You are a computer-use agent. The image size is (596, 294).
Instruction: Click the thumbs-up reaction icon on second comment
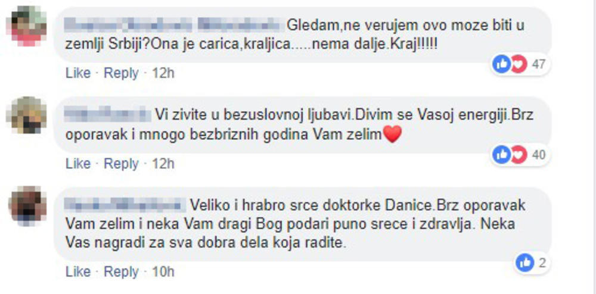[501, 155]
